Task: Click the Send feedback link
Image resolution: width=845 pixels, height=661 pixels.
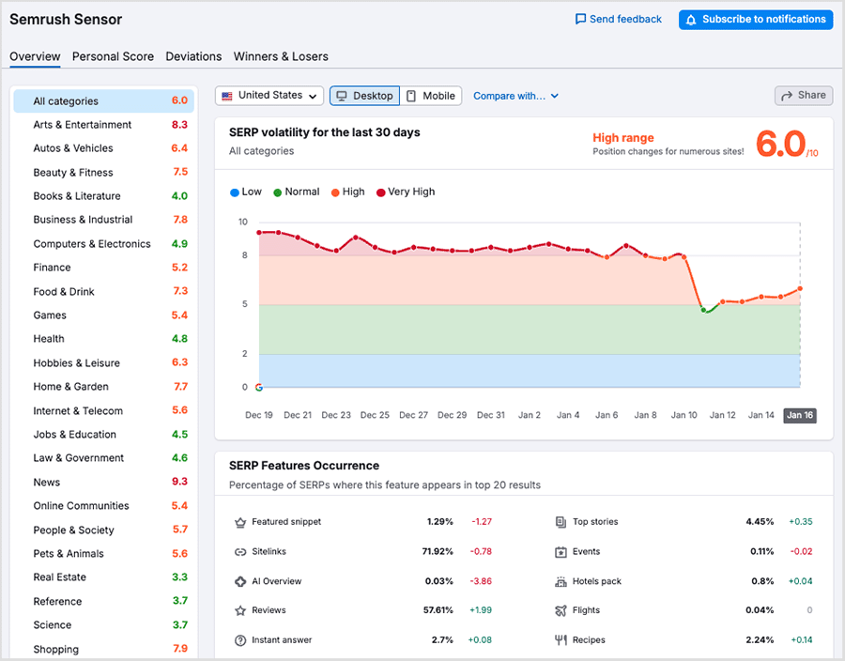Action: tap(619, 20)
